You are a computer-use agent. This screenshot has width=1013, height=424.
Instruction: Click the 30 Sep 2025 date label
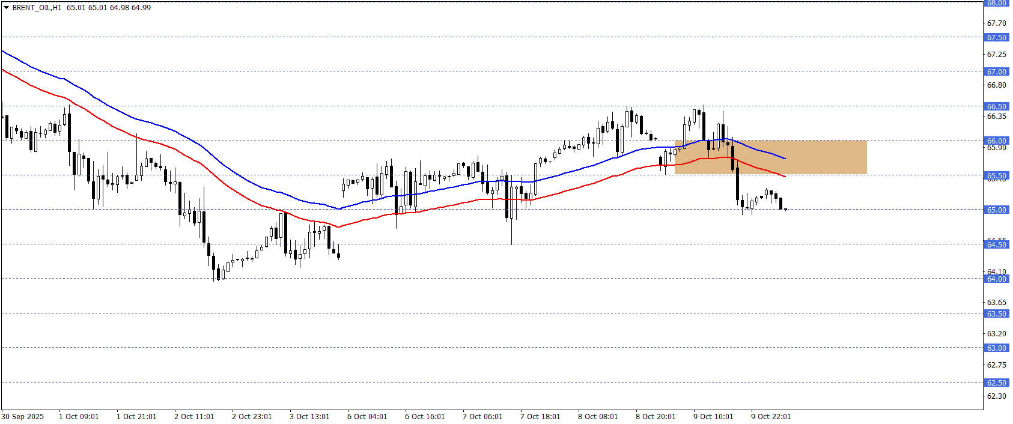pos(23,417)
